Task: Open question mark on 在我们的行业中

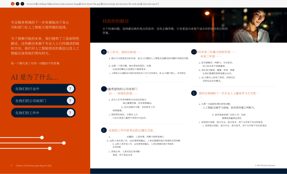Action: click(70, 89)
